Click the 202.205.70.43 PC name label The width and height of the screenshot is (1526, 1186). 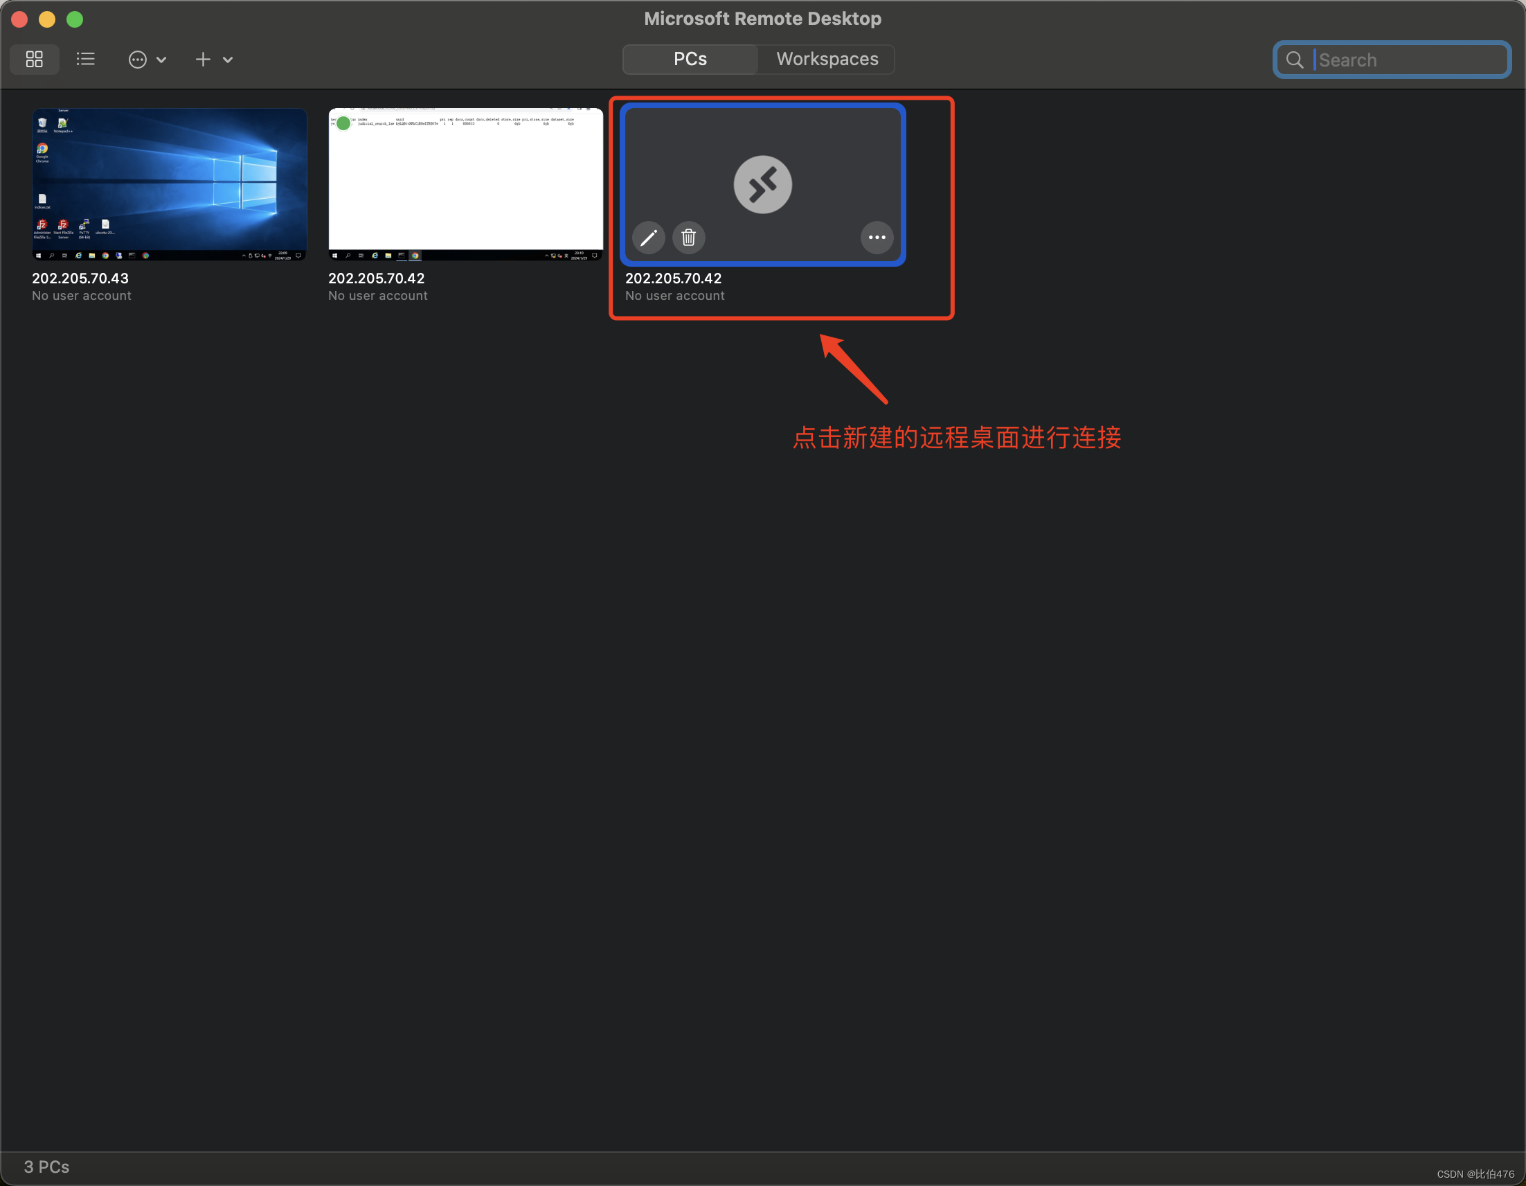point(80,278)
